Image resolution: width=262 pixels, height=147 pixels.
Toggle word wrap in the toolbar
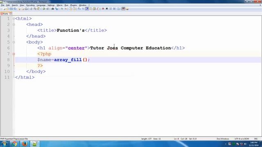click(x=79, y=9)
